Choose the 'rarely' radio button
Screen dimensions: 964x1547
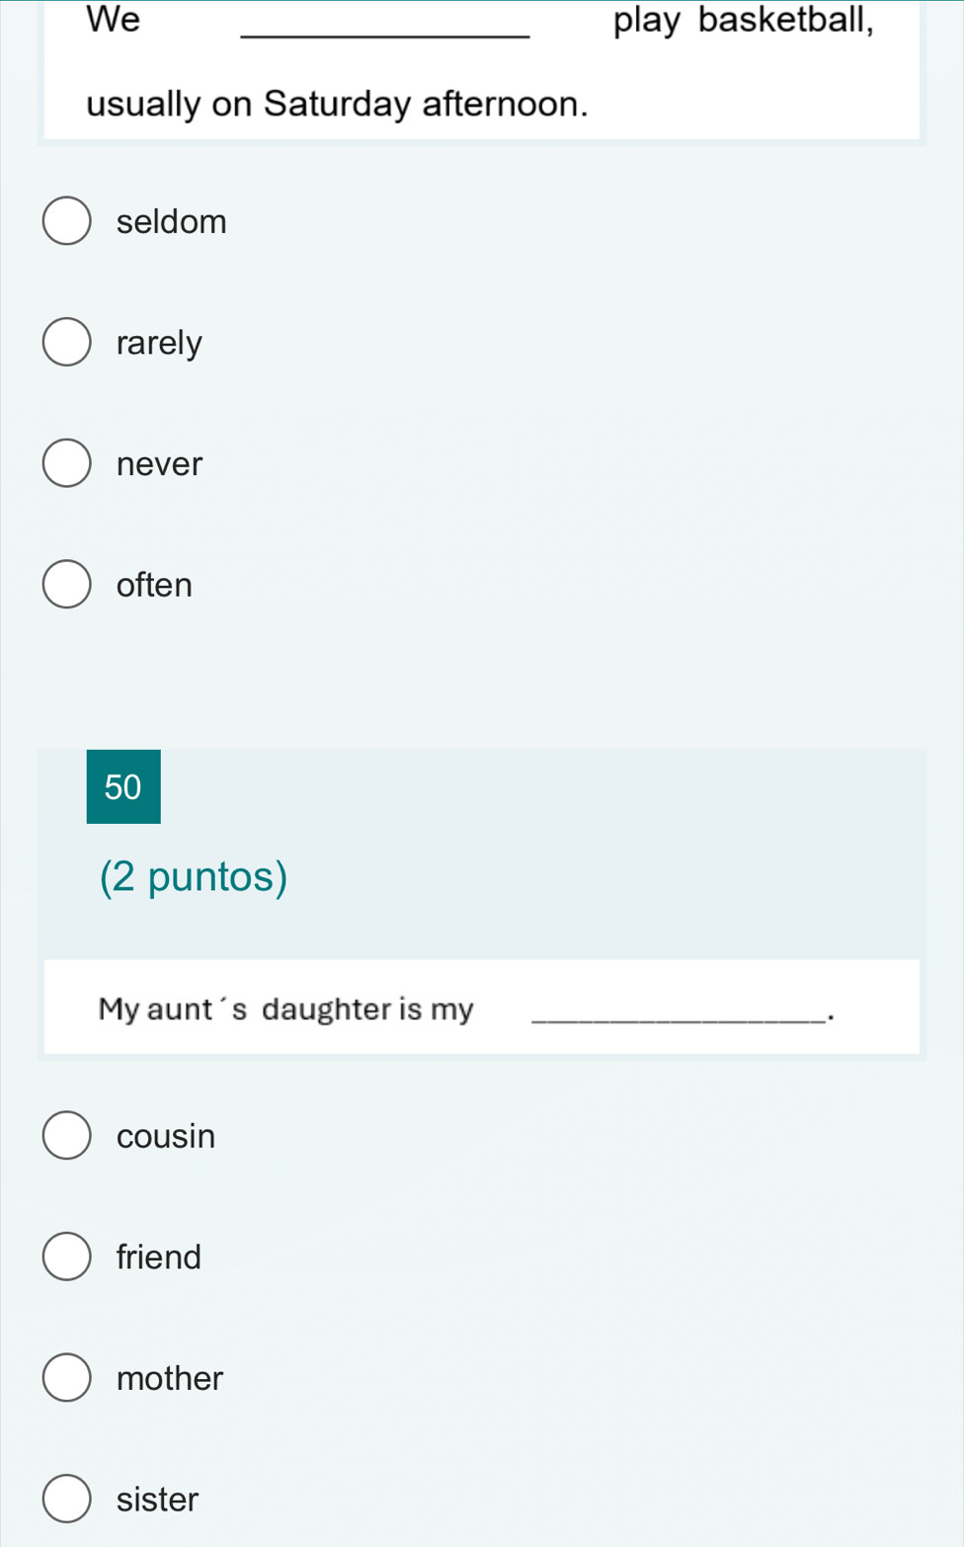tap(66, 342)
